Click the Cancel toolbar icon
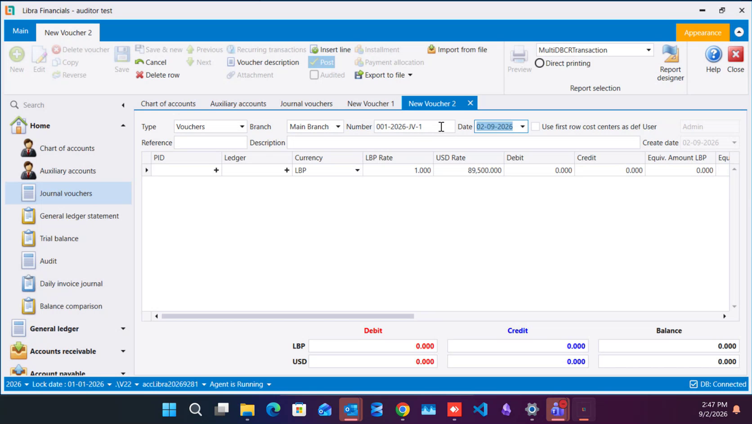Image resolution: width=752 pixels, height=424 pixels. click(139, 62)
